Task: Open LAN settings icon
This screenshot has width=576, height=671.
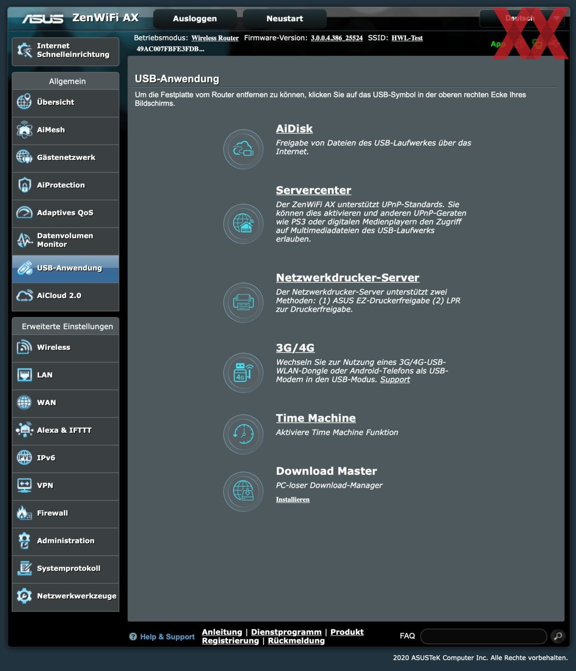Action: point(24,375)
